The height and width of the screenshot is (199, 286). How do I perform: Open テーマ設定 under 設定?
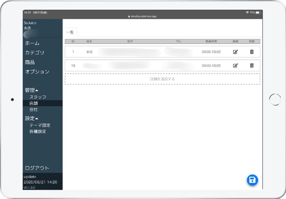[x=40, y=125]
